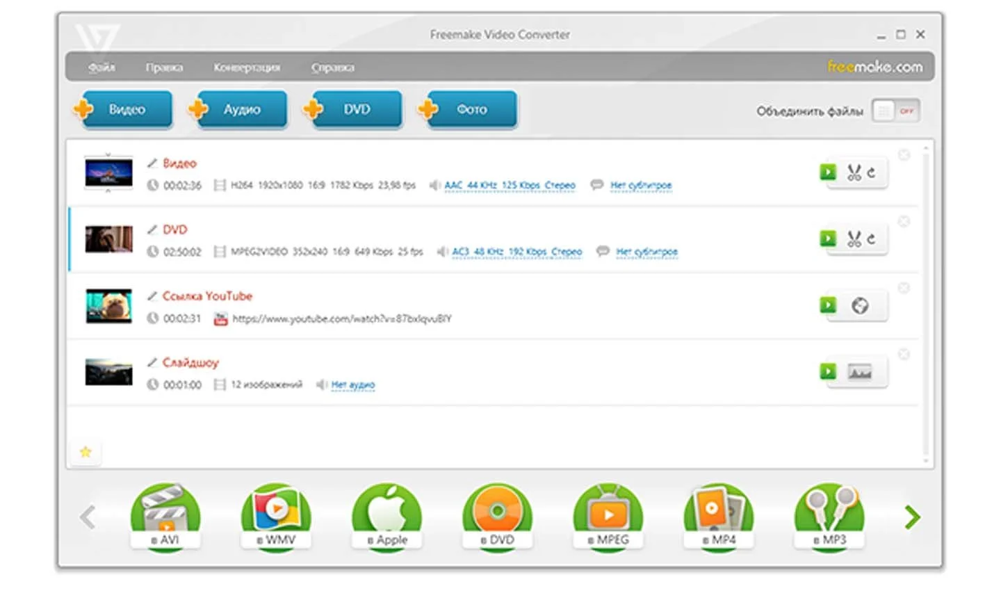Convert to WMV format
Image resolution: width=1001 pixels, height=591 pixels.
click(x=276, y=518)
